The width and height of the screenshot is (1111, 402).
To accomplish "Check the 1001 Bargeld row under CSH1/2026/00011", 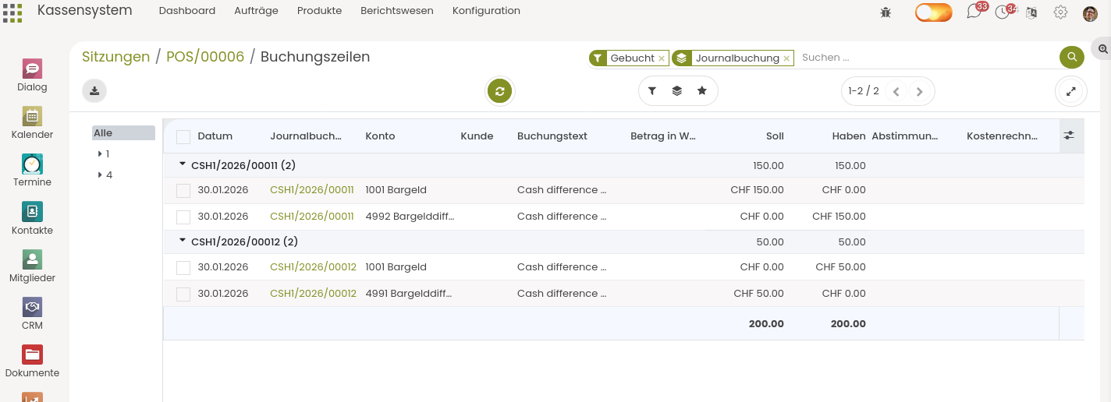I will [183, 191].
